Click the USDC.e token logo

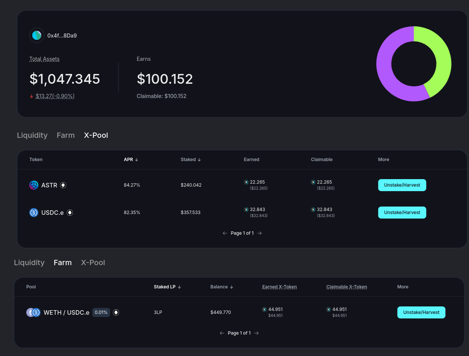(34, 213)
